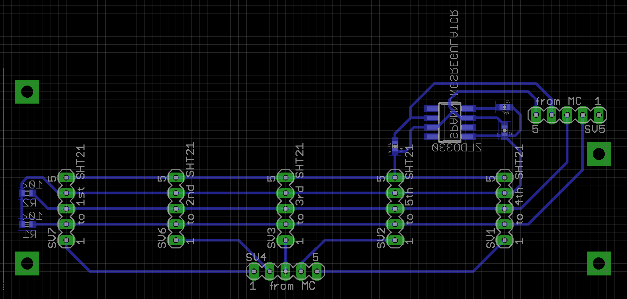The width and height of the screenshot is (627, 299).
Task: Select pad 5 of header SV4
Action: (317, 271)
